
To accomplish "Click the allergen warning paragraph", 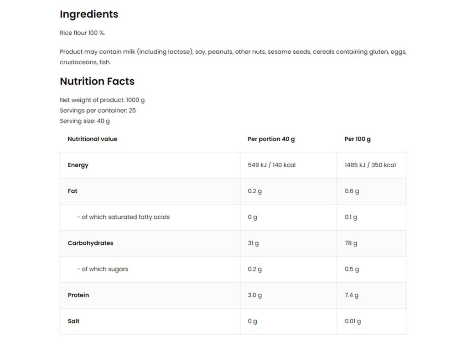I will click(233, 57).
